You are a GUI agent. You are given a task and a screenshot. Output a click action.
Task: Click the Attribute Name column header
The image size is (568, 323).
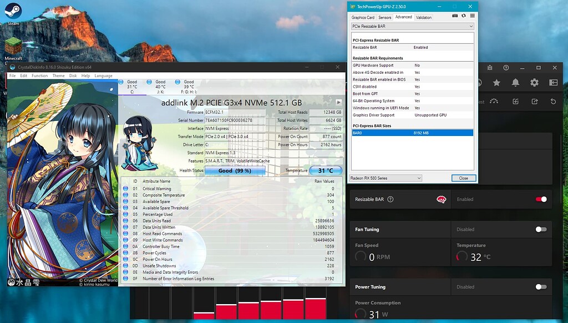[156, 181]
